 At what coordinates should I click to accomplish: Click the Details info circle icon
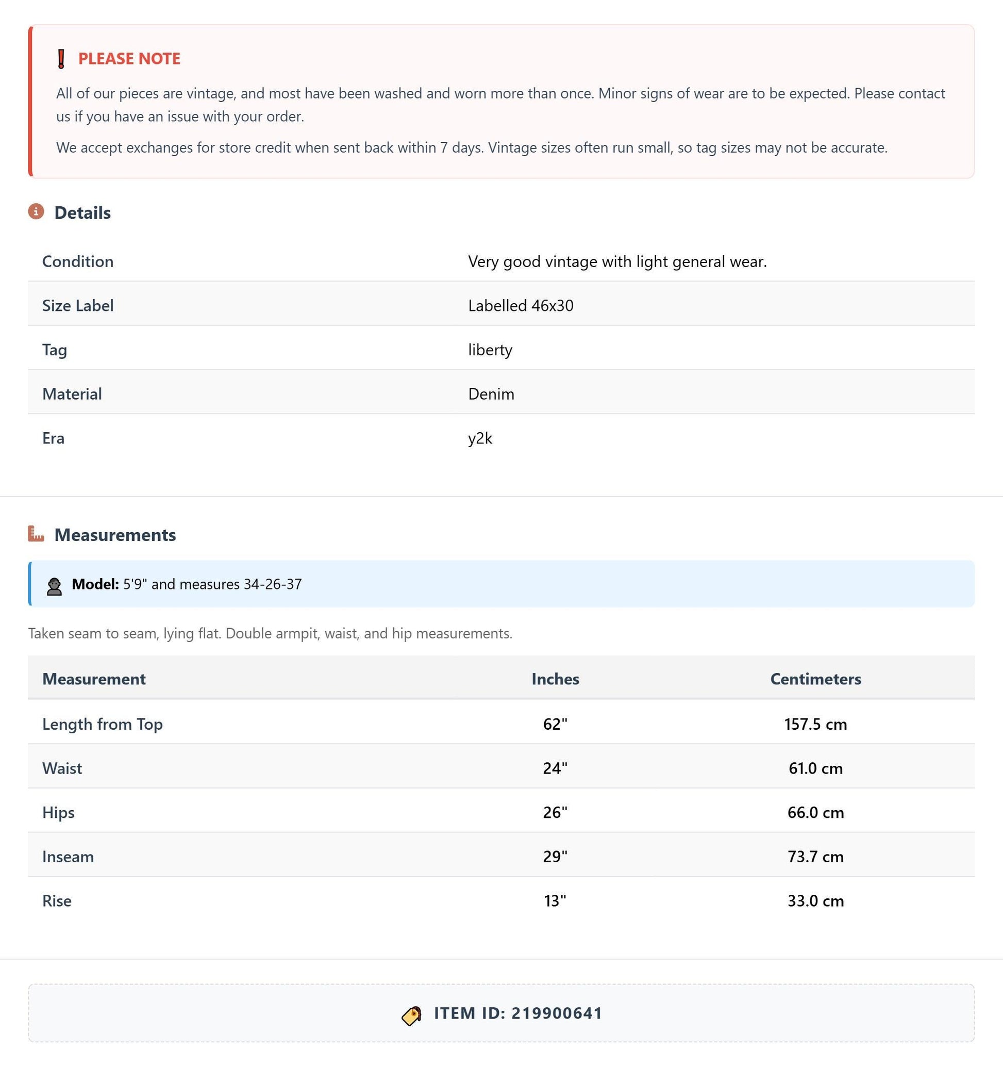36,212
